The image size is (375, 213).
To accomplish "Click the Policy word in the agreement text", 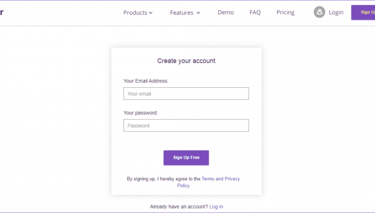I will [183, 186].
